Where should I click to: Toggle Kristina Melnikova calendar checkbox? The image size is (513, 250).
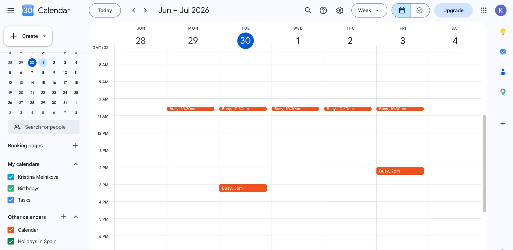coord(11,177)
